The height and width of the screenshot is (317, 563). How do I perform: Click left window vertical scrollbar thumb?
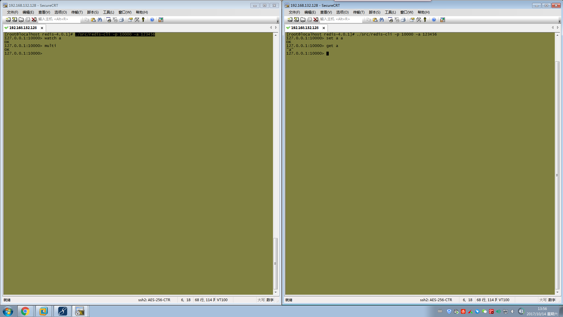pos(275,264)
